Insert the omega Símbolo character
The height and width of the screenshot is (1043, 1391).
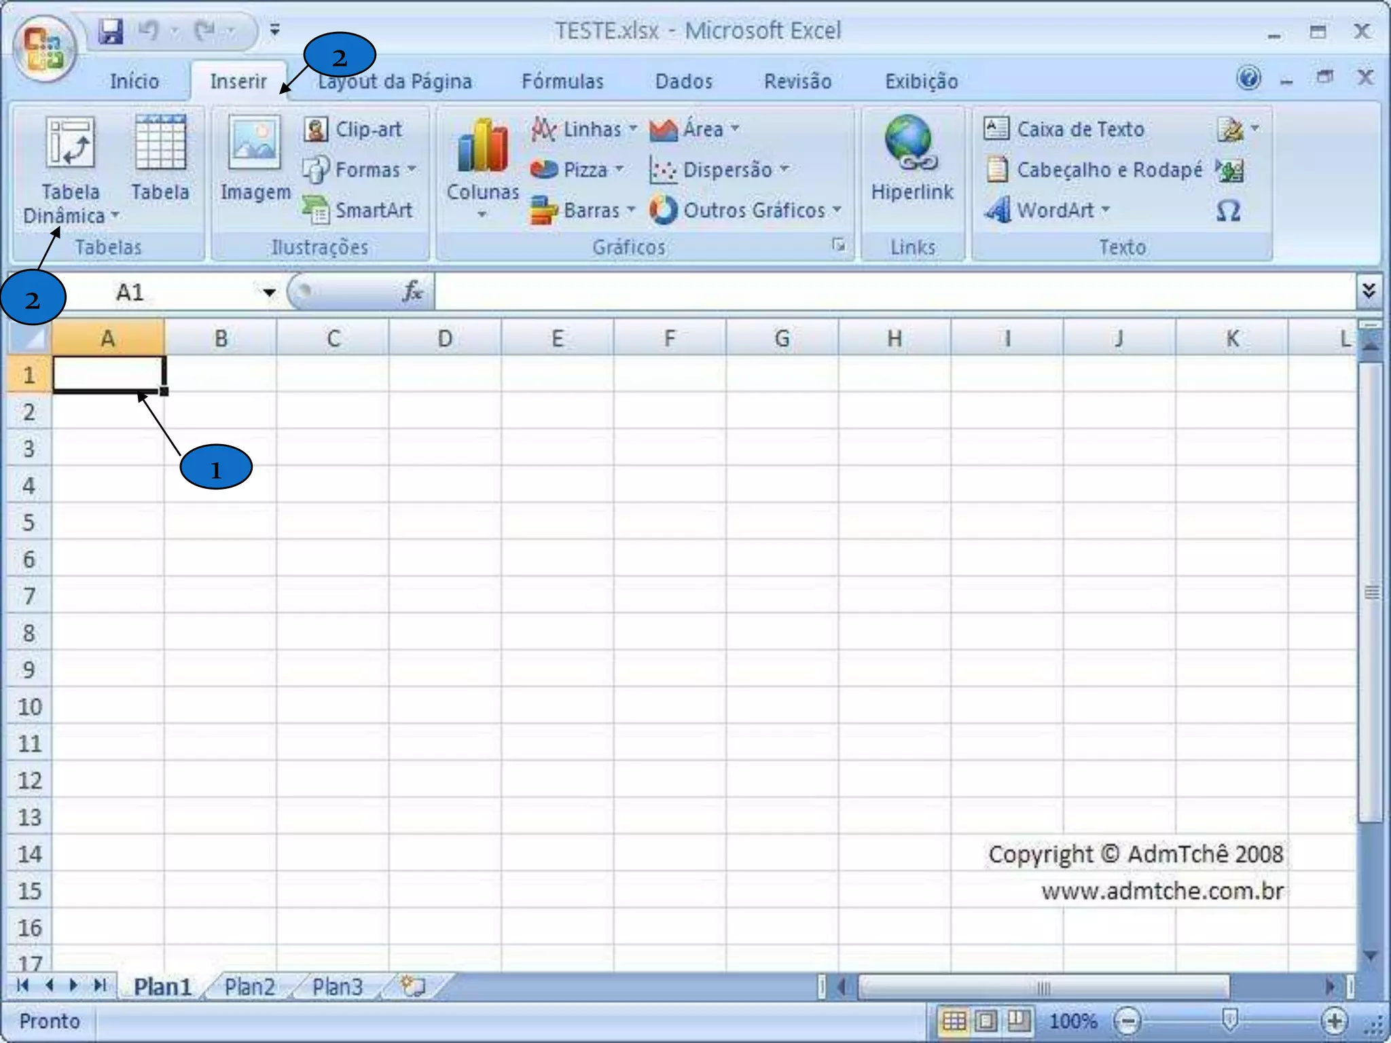point(1228,211)
